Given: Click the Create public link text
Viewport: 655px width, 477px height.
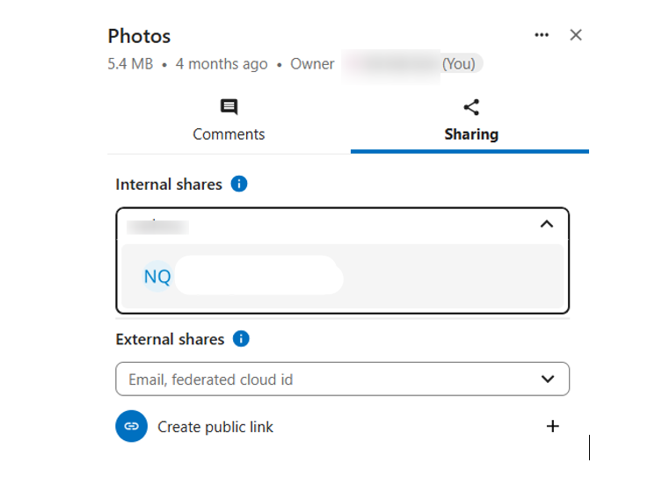Looking at the screenshot, I should tap(215, 427).
